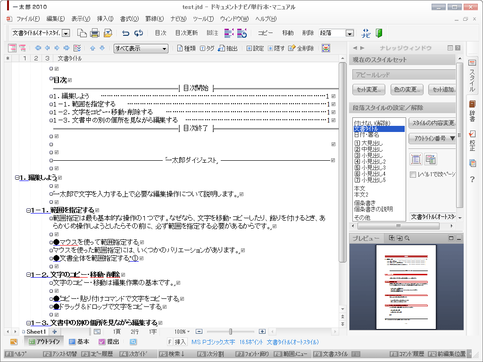Click the flower image icon in outline toolbar
Screen dimensions: 483x362
(326, 48)
